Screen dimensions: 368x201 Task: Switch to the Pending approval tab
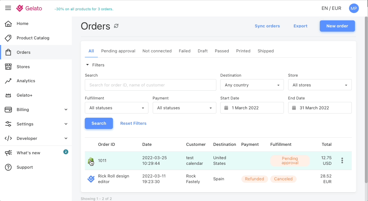[118, 51]
